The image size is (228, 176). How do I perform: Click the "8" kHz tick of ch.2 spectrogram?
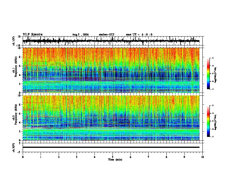pos(20,105)
